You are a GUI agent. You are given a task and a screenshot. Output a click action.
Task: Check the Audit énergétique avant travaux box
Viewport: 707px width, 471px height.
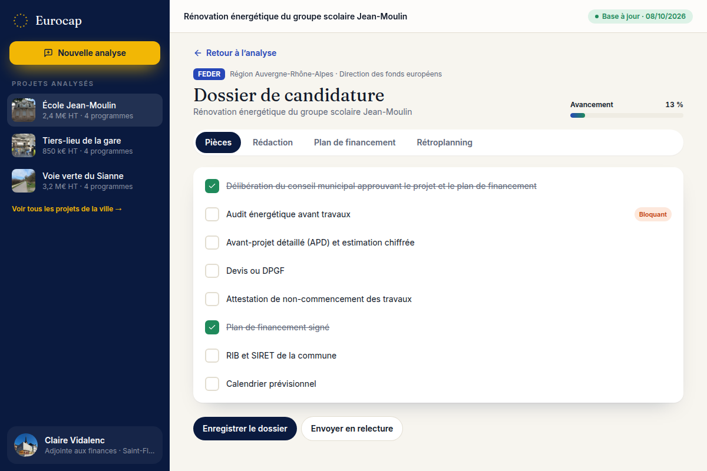pyautogui.click(x=212, y=214)
